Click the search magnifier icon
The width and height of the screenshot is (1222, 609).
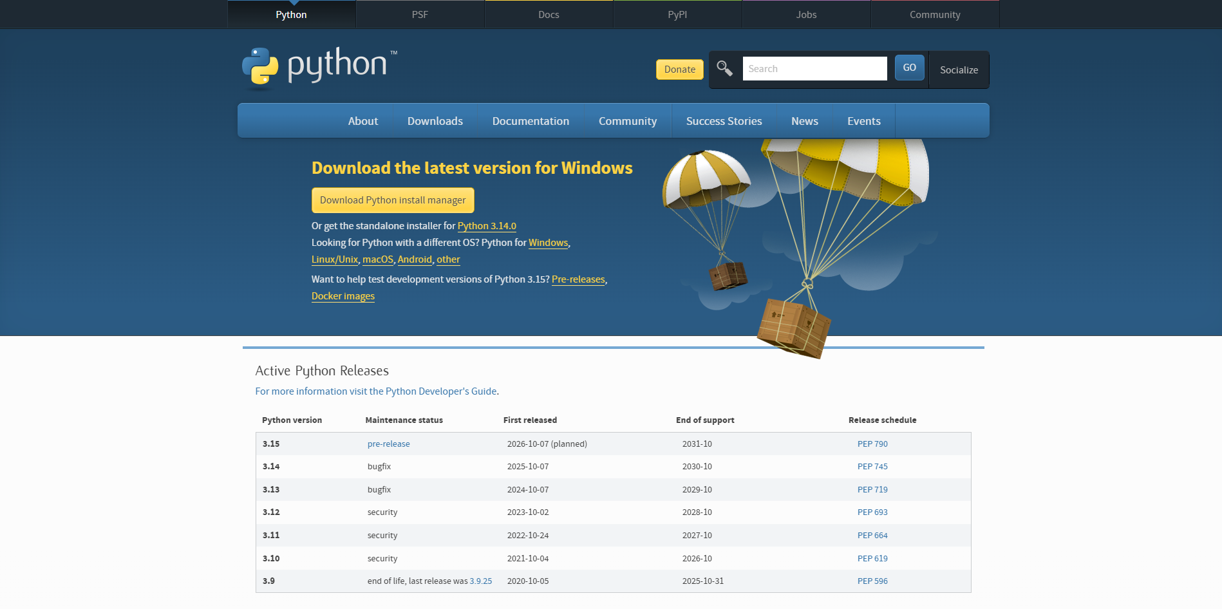coord(724,68)
